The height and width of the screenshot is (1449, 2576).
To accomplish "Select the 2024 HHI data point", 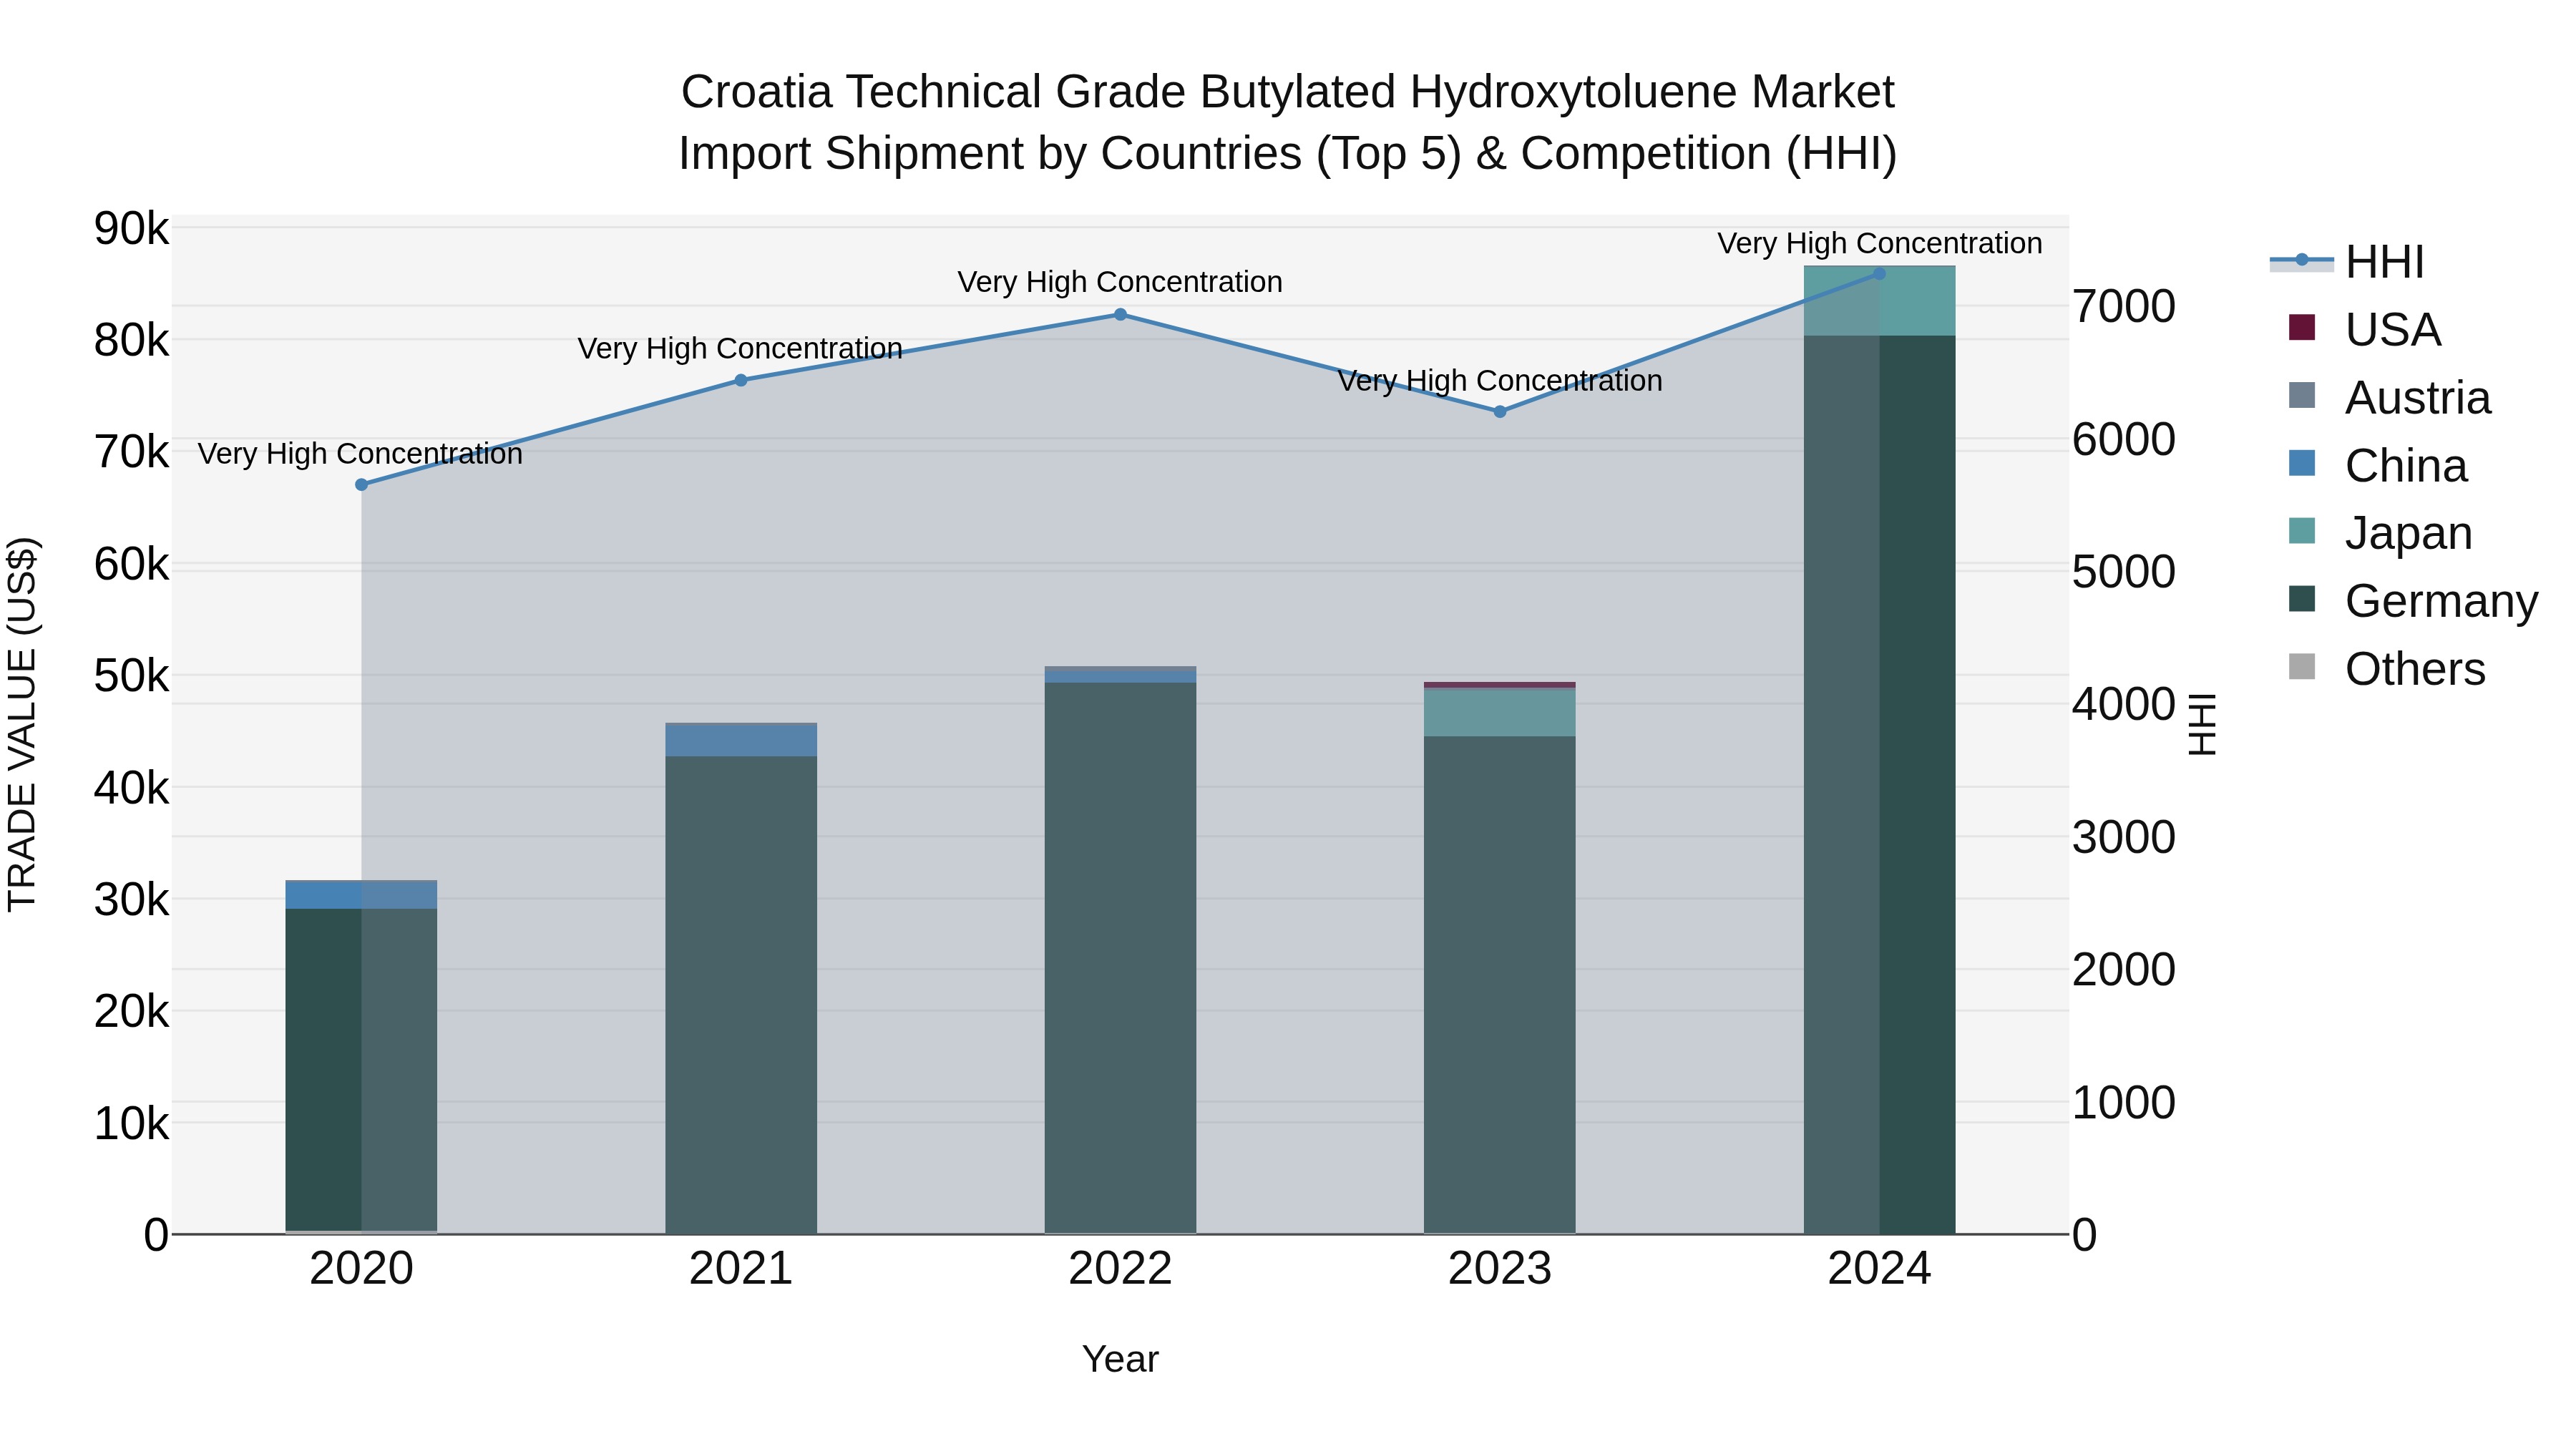I will pyautogui.click(x=1879, y=274).
